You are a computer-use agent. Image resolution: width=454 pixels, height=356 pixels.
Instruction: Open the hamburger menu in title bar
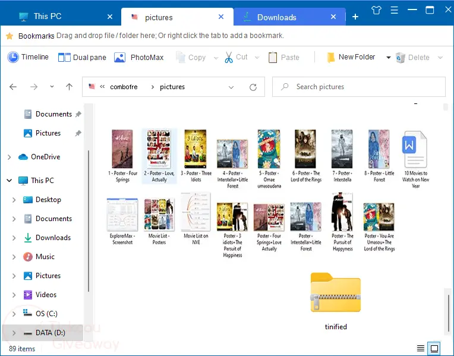[x=395, y=10]
